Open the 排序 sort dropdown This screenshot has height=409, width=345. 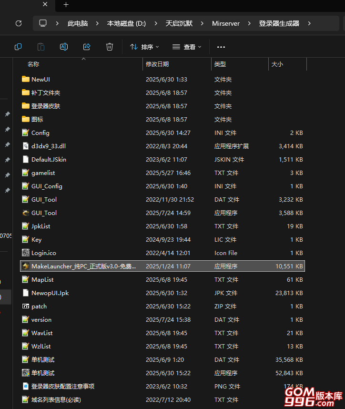pos(144,47)
